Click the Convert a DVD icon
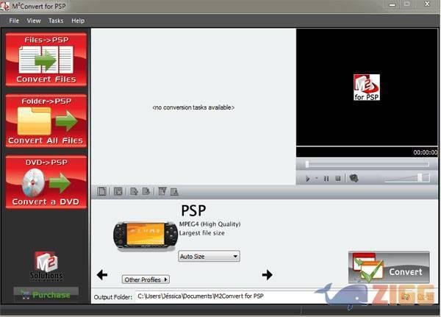Screen dimensions: 441x317 click(x=46, y=182)
